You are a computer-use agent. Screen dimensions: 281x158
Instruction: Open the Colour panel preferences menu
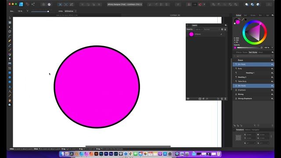tap(273, 15)
